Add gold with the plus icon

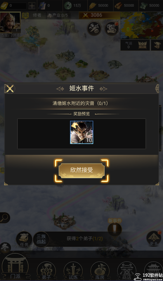pyautogui.click(x=32, y=6)
